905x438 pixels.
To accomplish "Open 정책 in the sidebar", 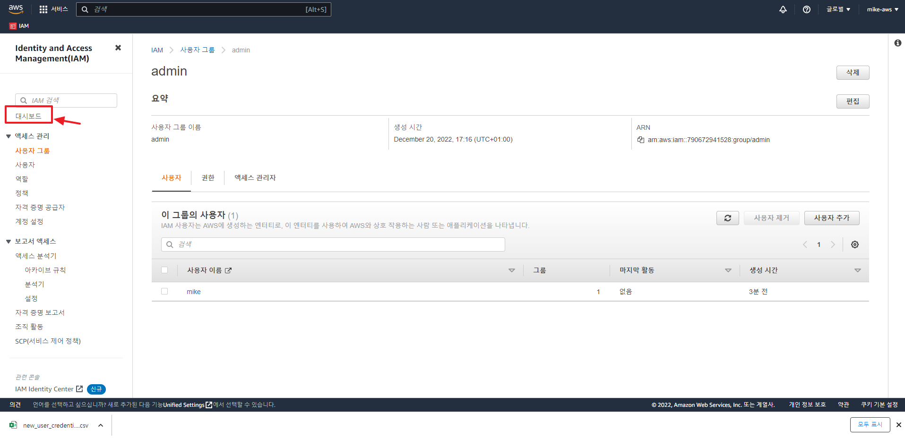I will 22,193.
